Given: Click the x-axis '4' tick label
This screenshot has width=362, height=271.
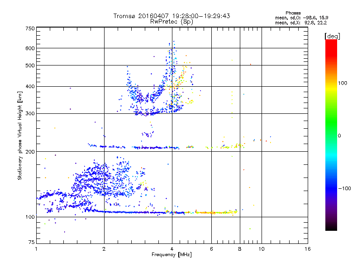Looking at the screenshot, I should point(172,249).
